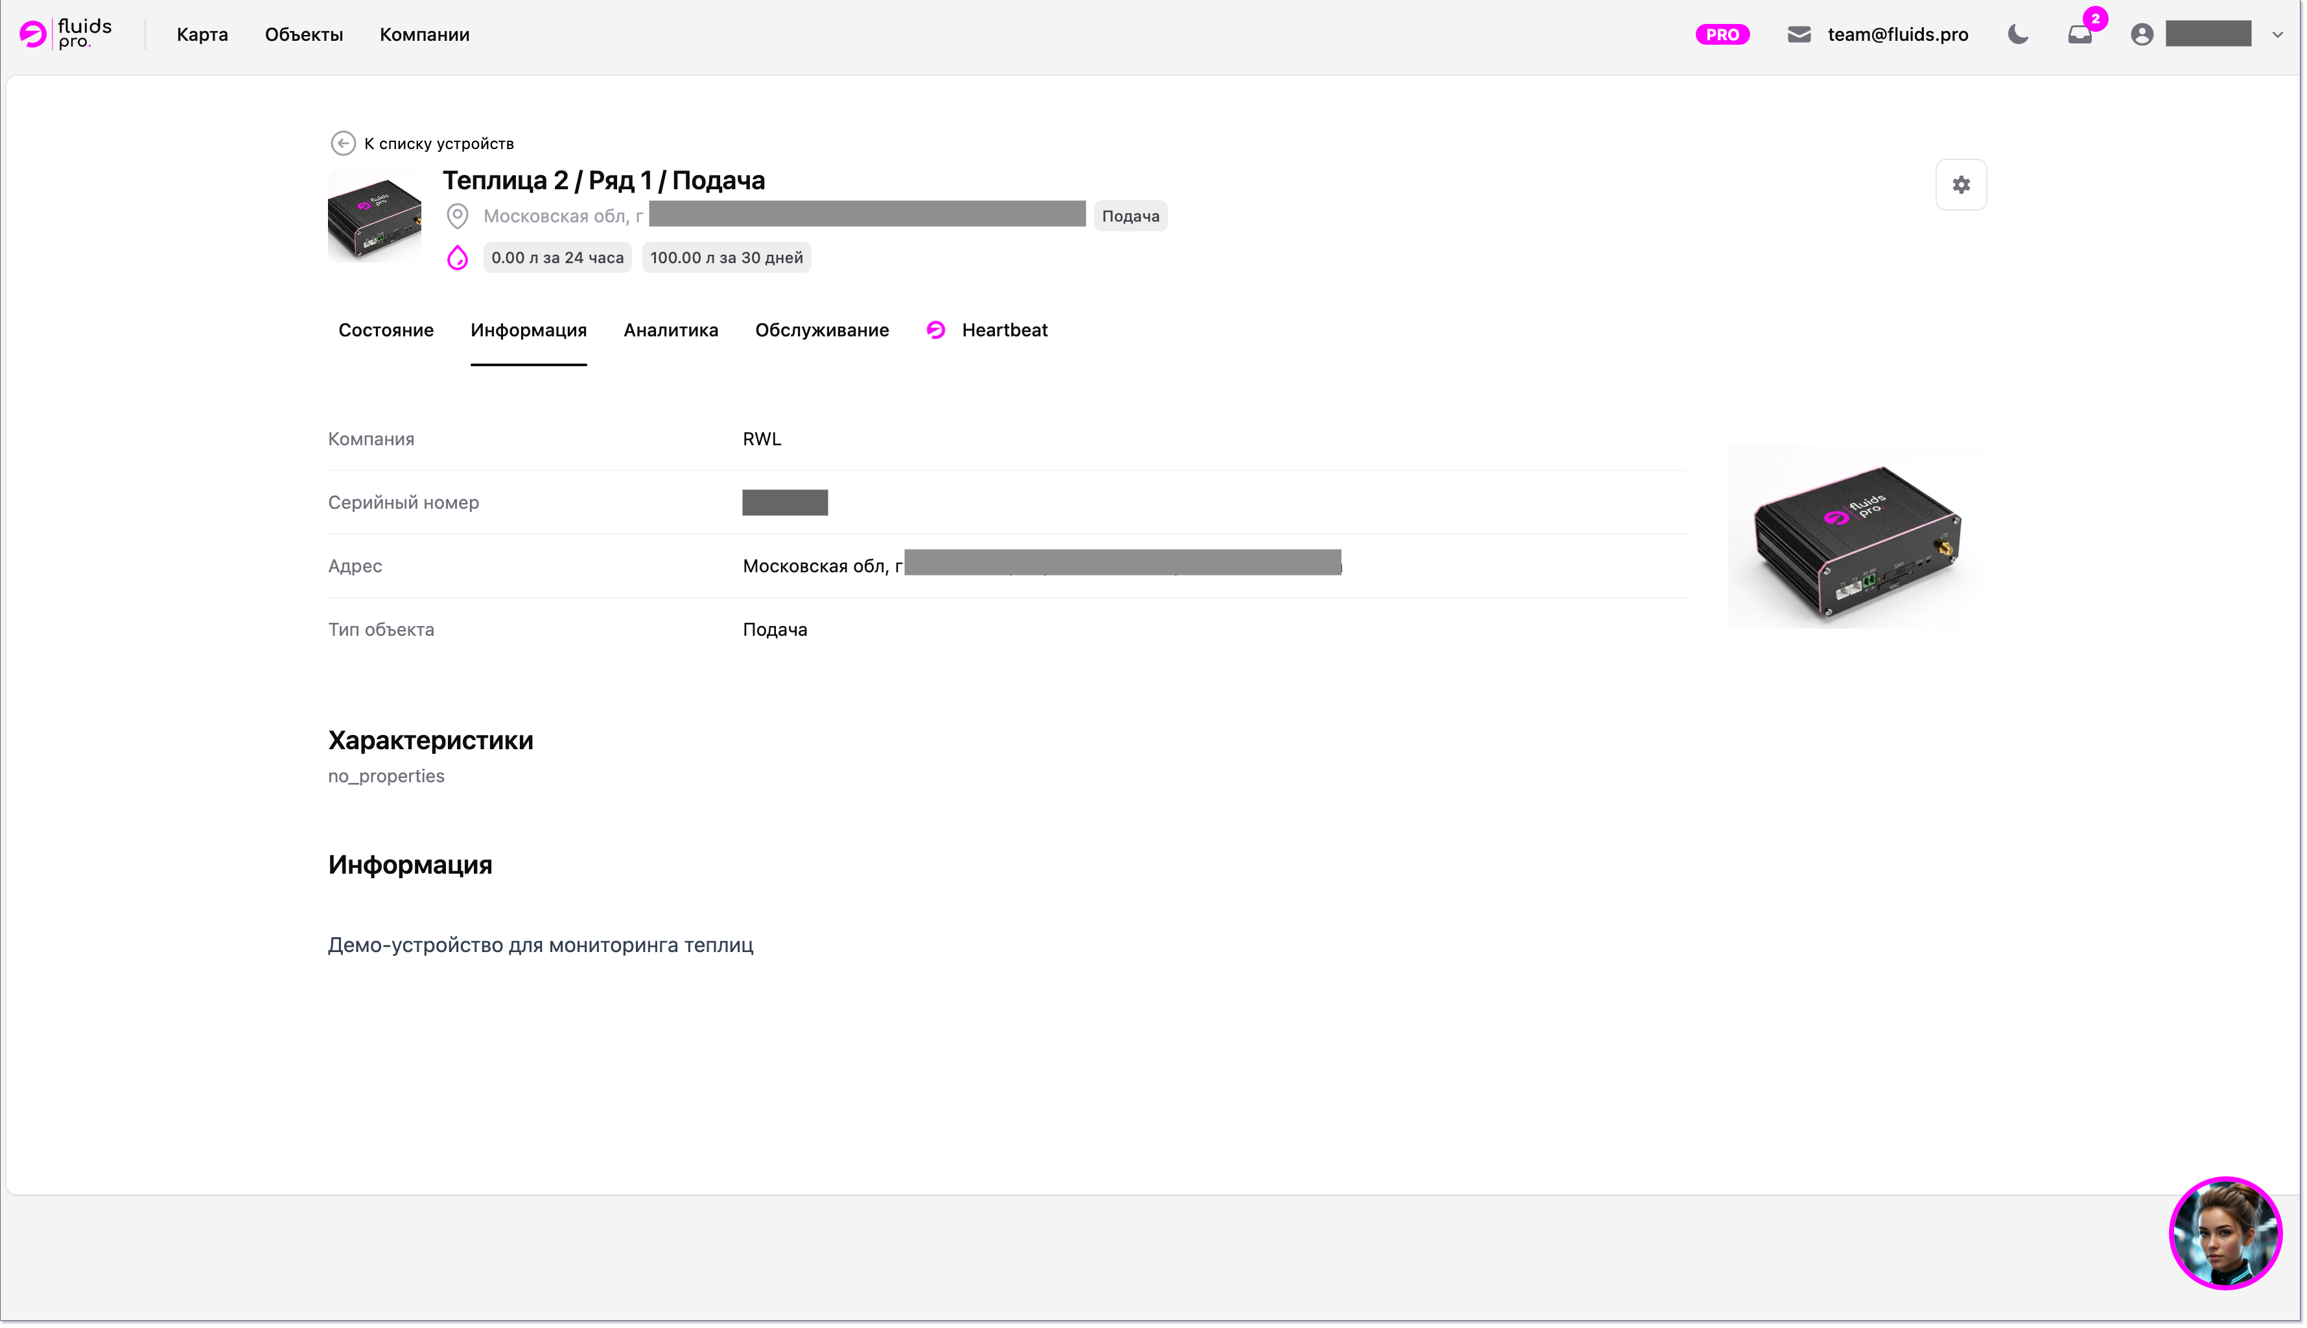This screenshot has height=1328, width=2307.
Task: Open Объекты navigation item
Action: pos(304,34)
